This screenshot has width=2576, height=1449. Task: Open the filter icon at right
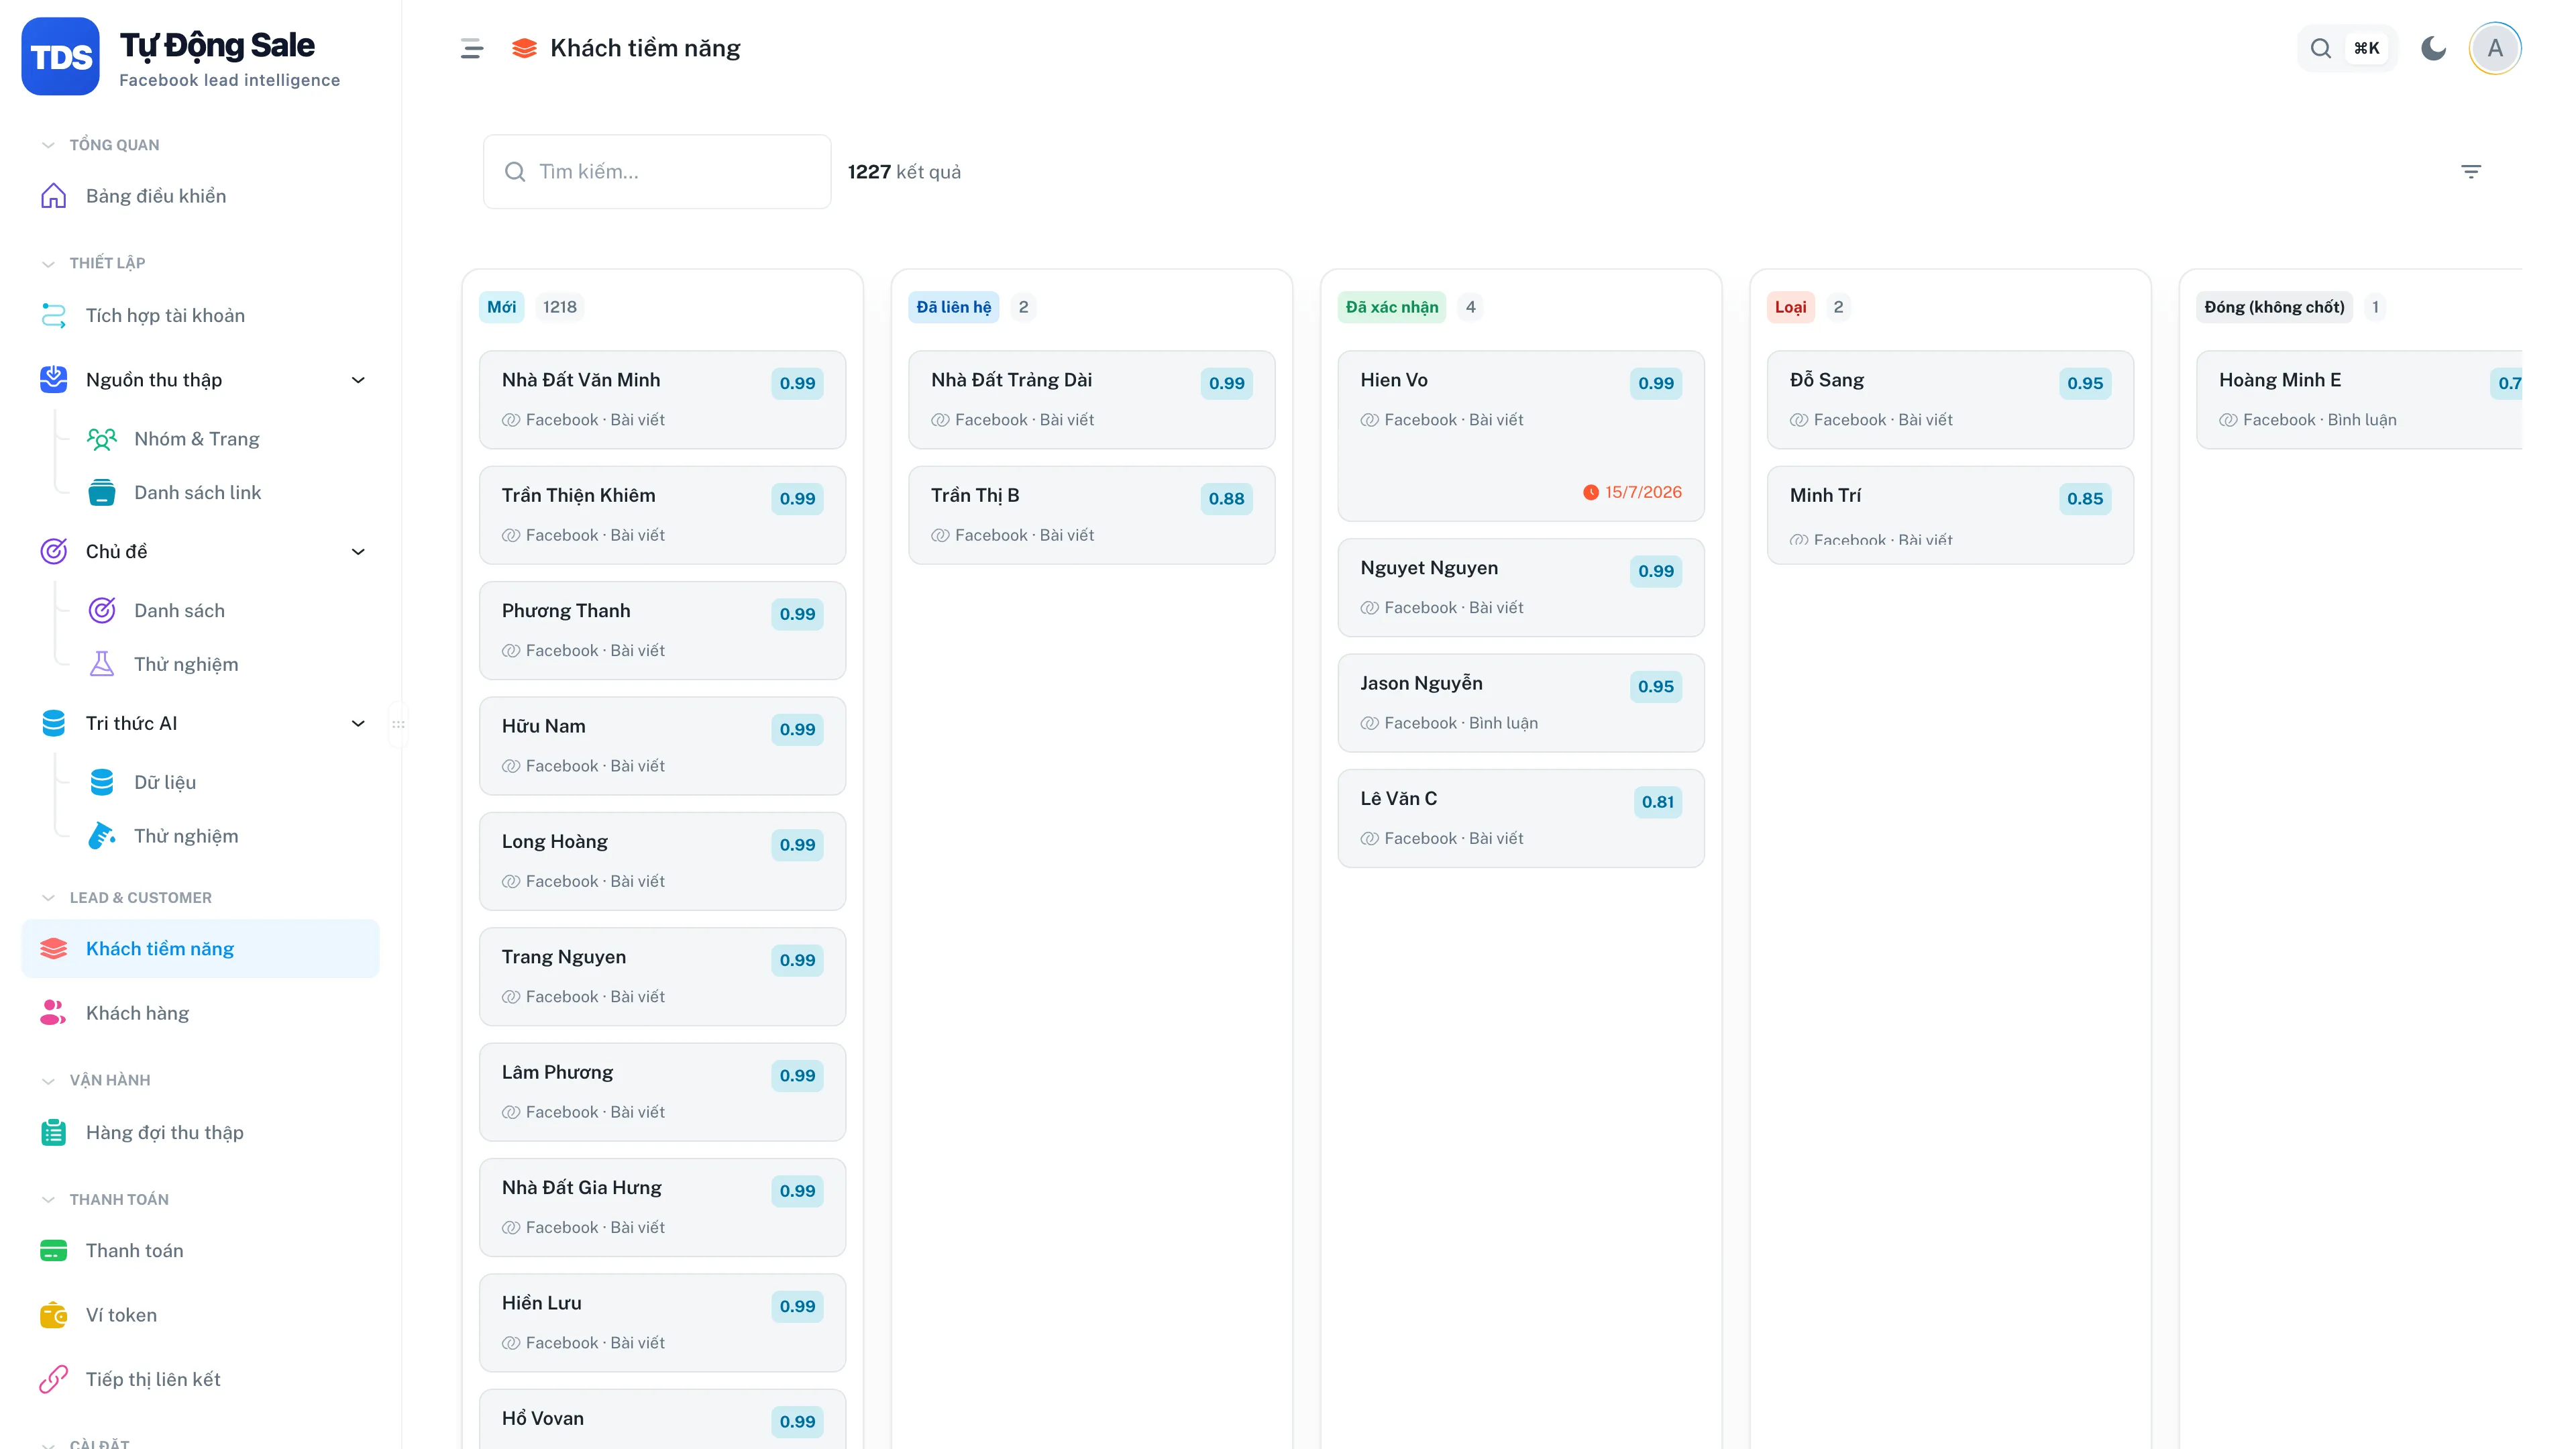[x=2470, y=172]
